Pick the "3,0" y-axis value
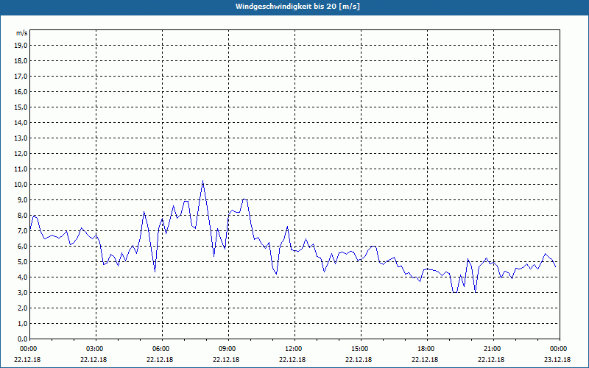Image resolution: width=589 pixels, height=368 pixels. click(22, 292)
